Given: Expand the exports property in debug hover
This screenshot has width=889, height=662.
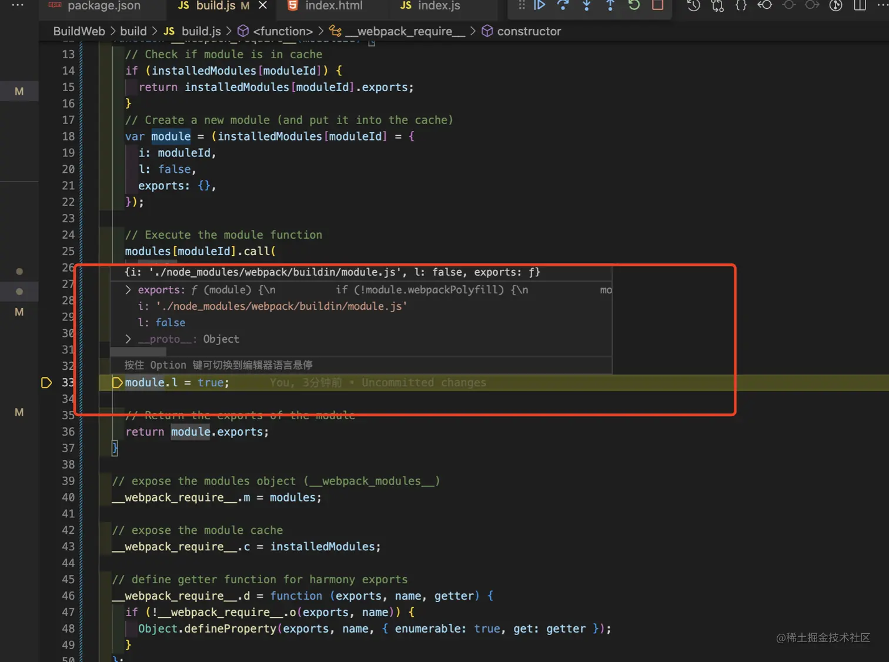Looking at the screenshot, I should [128, 290].
